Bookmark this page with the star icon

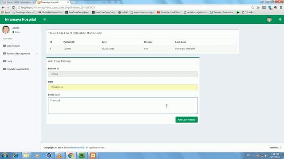tap(252, 8)
